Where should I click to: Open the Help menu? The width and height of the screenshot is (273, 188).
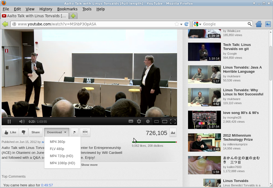click(101, 9)
